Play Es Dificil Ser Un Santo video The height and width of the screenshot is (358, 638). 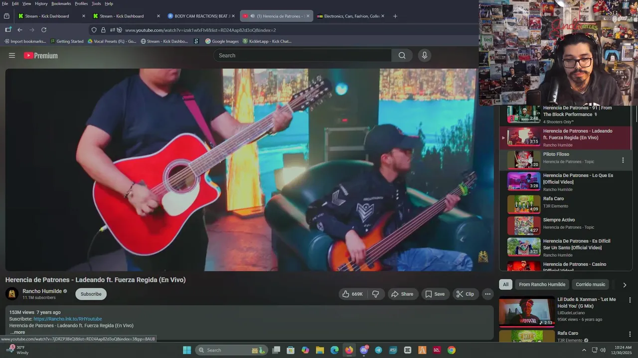(566, 247)
